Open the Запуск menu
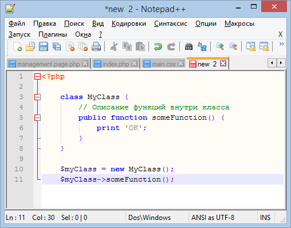The image size is (291, 228). [x=19, y=34]
